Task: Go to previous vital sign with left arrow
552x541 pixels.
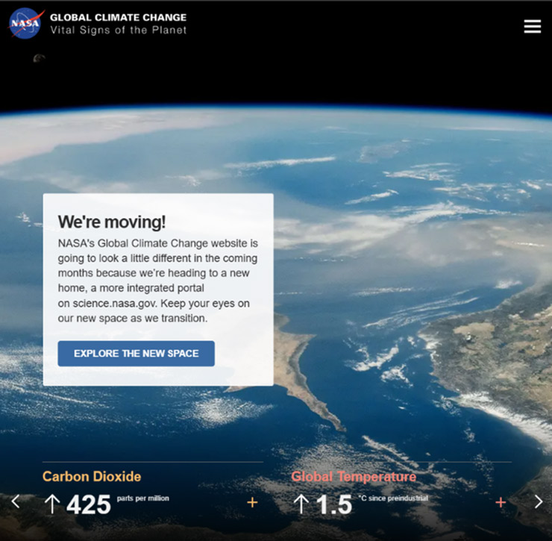Action: click(16, 501)
